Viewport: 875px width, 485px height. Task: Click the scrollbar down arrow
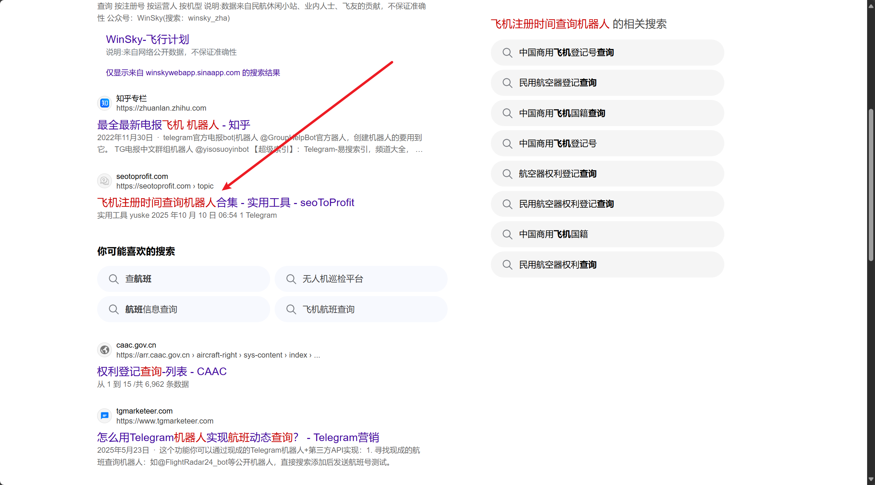coord(871,479)
